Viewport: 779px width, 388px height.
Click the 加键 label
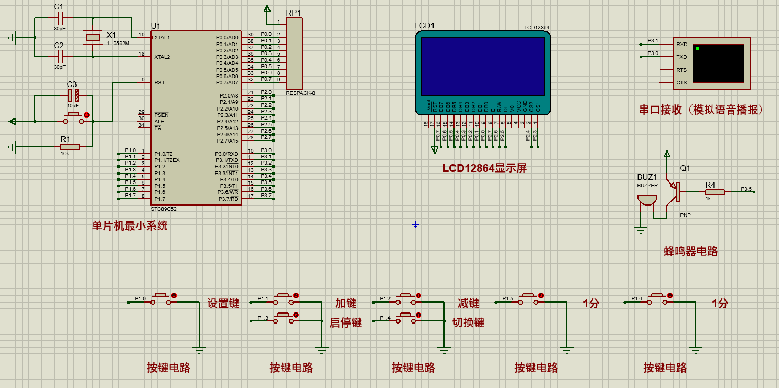(345, 303)
